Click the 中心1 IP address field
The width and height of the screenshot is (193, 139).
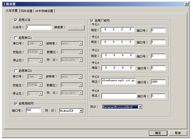point(118,29)
